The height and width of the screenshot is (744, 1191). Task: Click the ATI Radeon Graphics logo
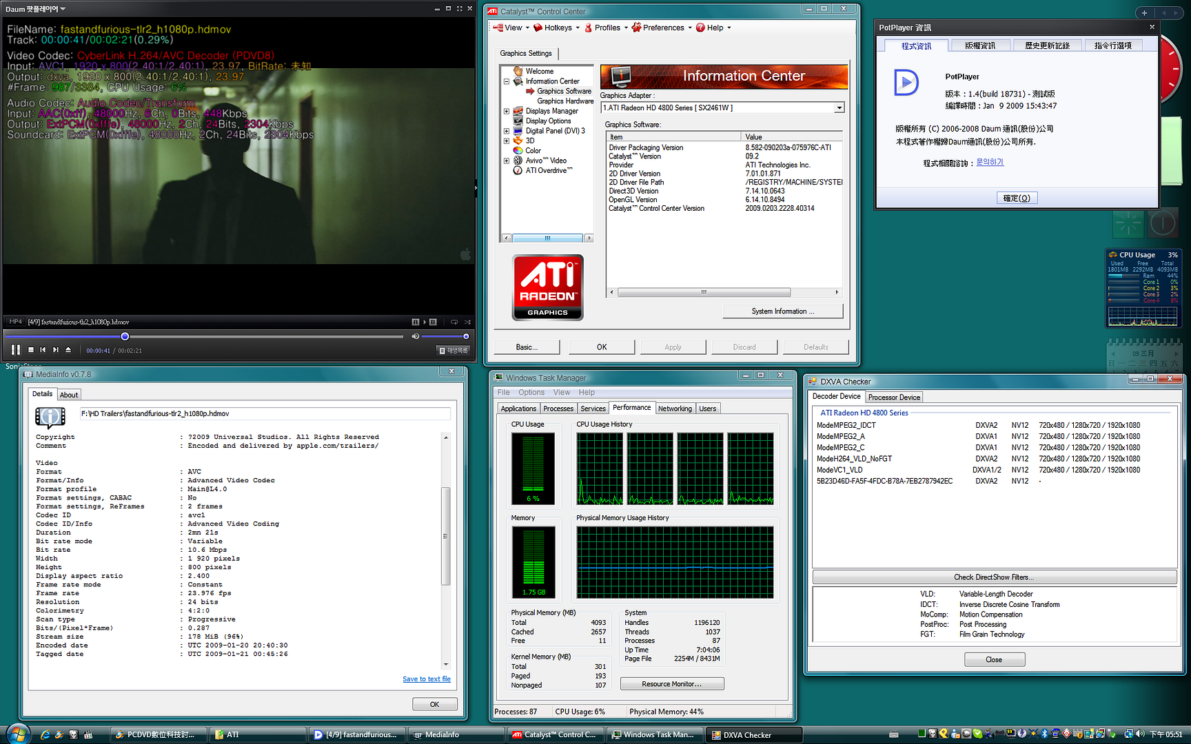[548, 288]
